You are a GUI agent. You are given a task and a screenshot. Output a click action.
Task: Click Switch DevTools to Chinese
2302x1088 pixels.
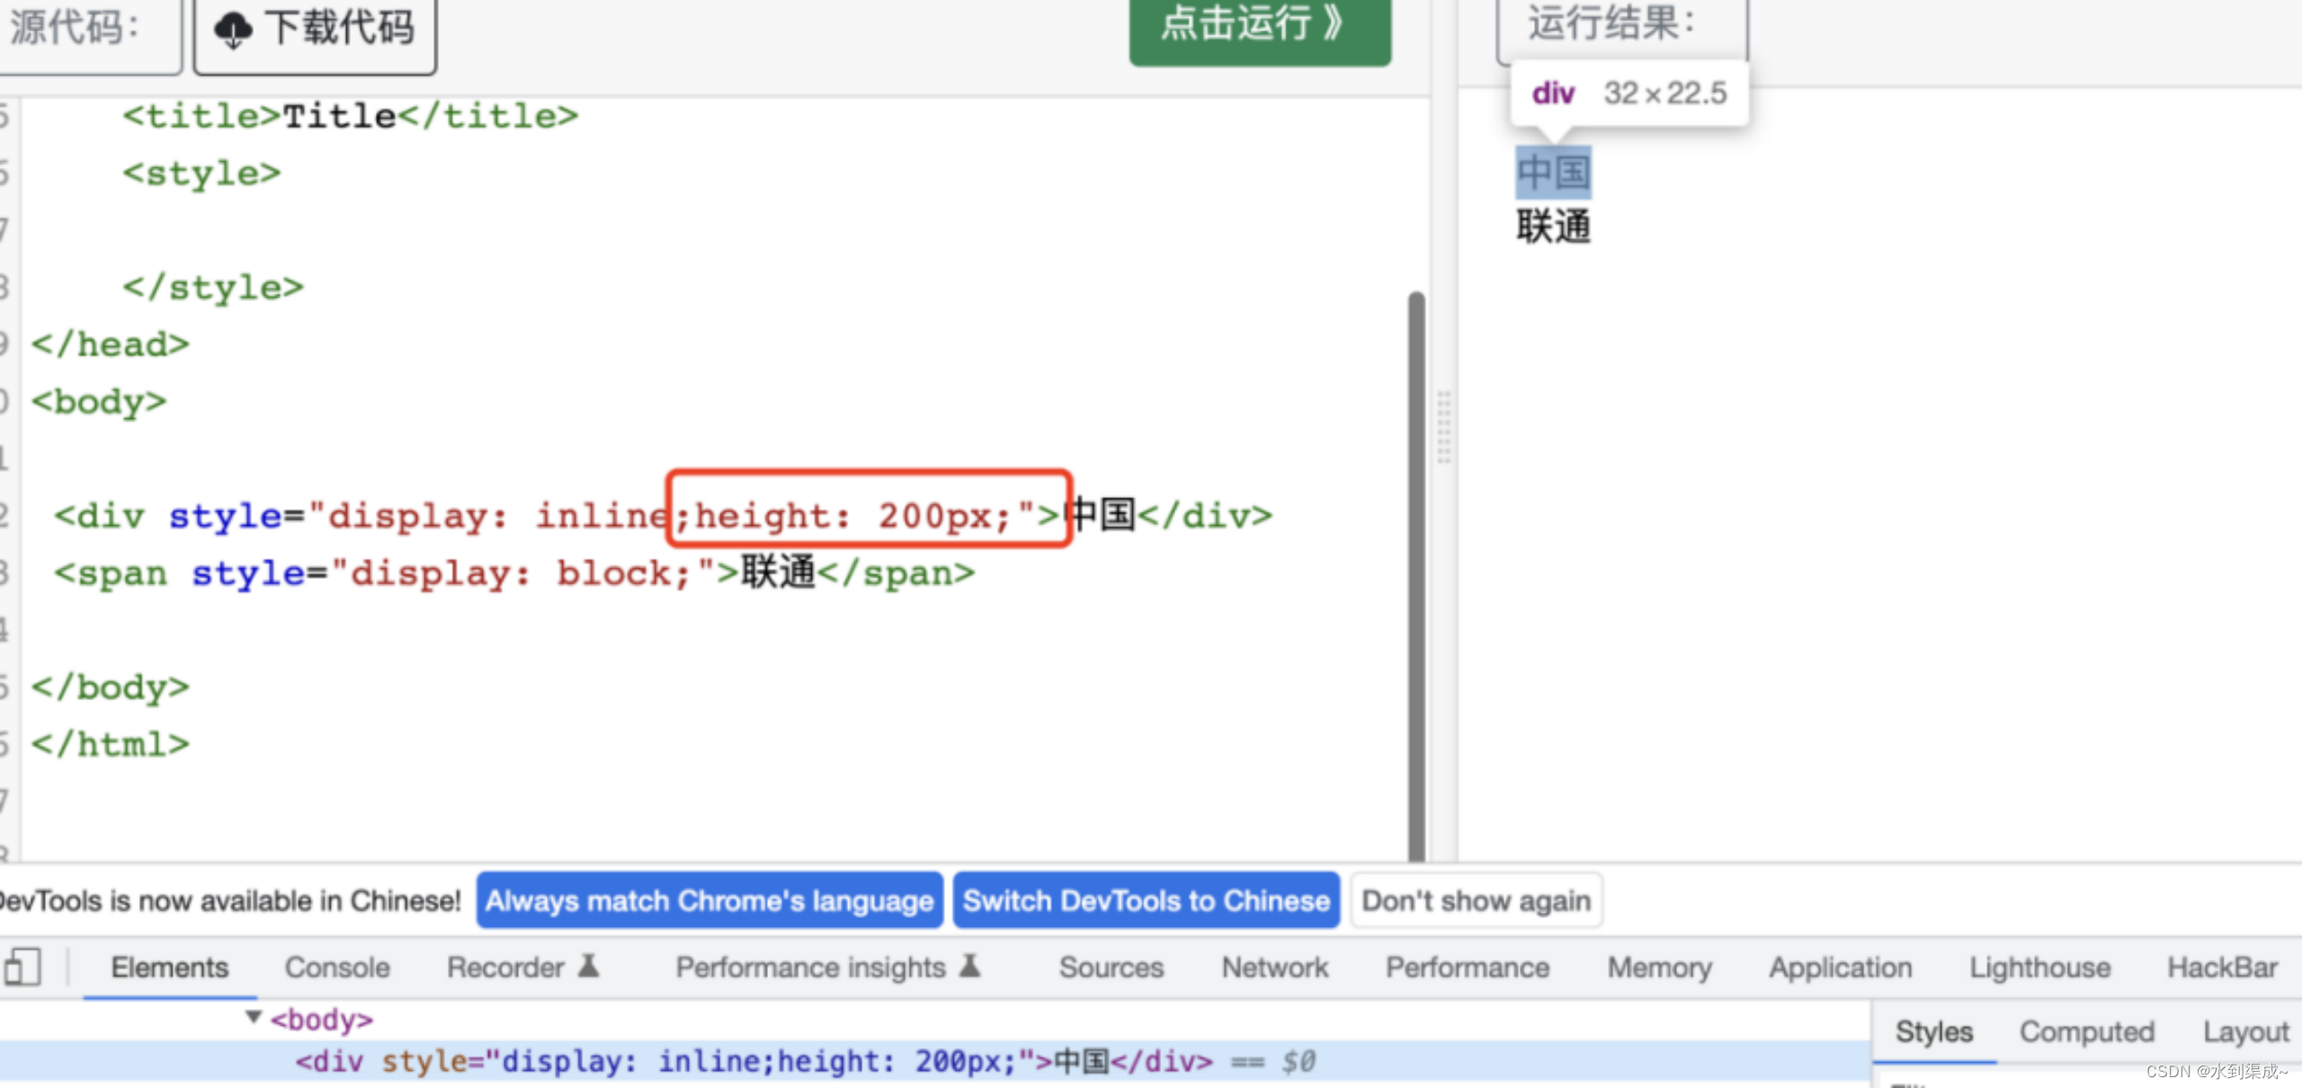(1147, 900)
